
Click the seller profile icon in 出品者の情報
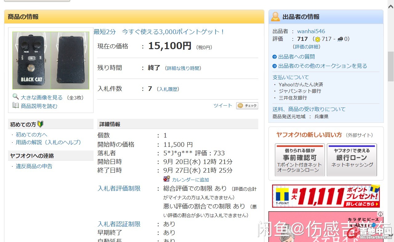pyautogui.click(x=275, y=17)
